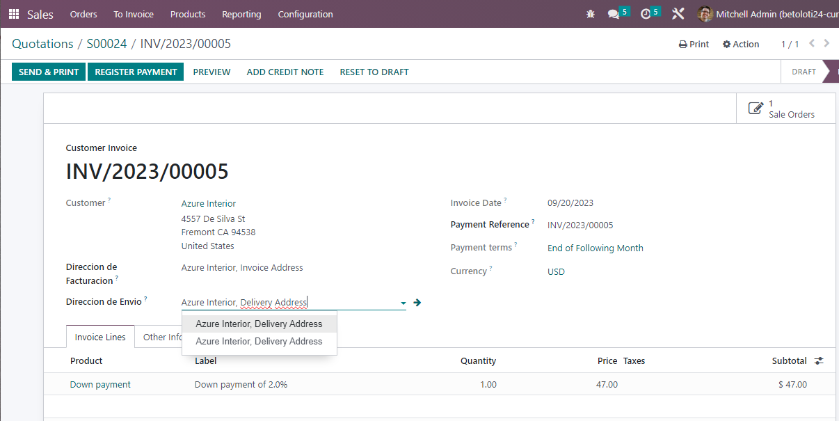This screenshot has width=839, height=421.
Task: Go to next record arrow
Action: click(826, 43)
